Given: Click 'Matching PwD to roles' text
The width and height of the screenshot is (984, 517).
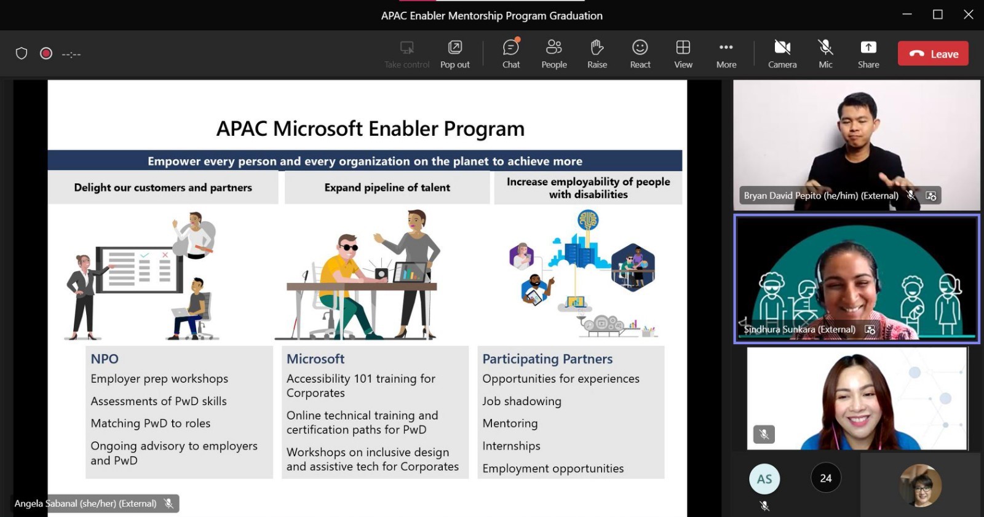Looking at the screenshot, I should pos(151,423).
